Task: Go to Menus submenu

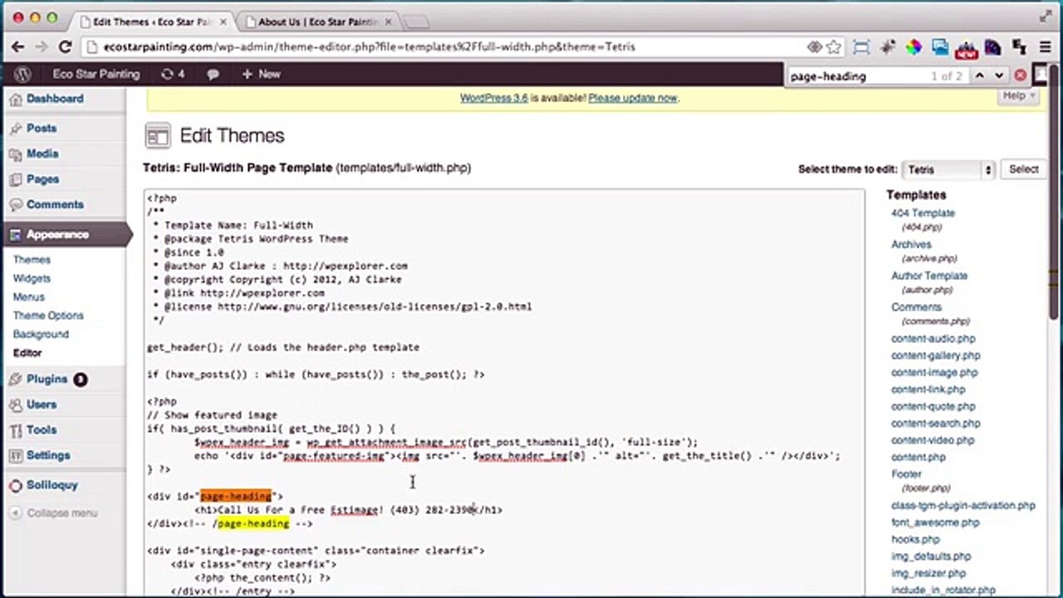Action: point(29,297)
